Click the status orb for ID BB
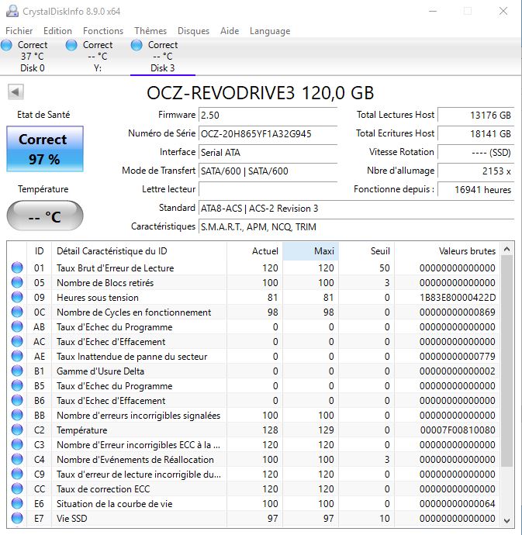The width and height of the screenshot is (522, 535). coord(17,416)
